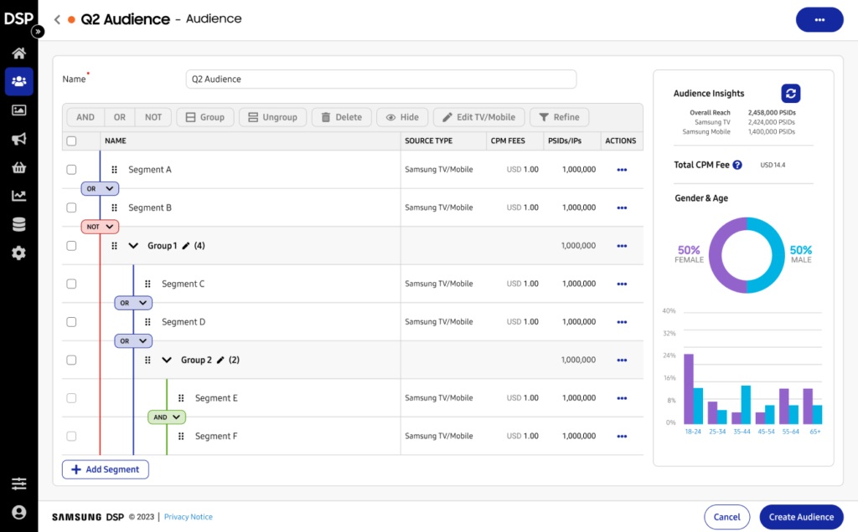Collapse Group 2 using its chevron

tap(167, 360)
